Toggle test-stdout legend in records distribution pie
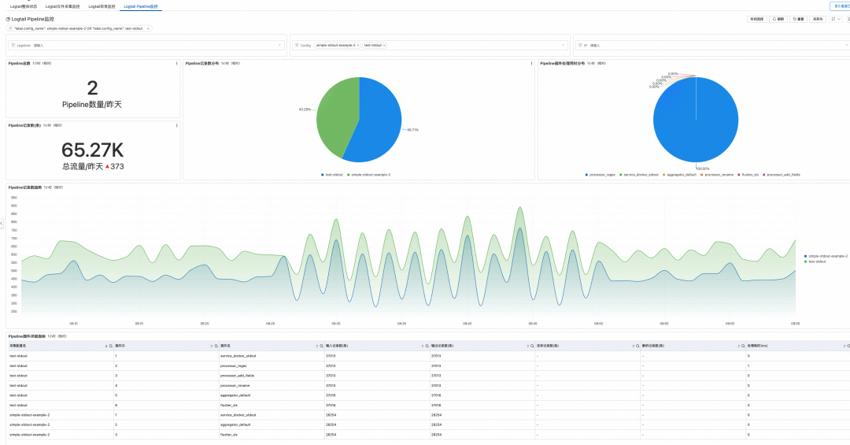The image size is (850, 445). tap(332, 175)
